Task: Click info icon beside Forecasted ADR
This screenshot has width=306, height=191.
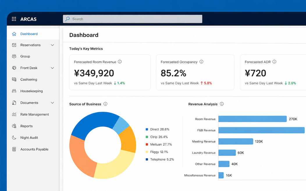Action: tap(274, 62)
